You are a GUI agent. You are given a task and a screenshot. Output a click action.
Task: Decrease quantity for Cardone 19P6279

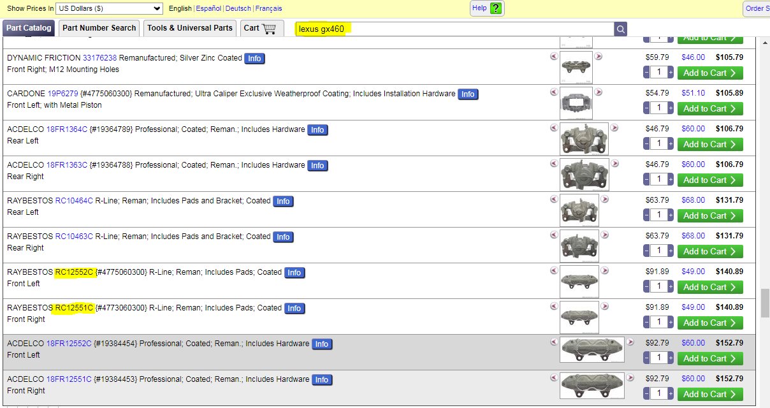click(x=647, y=108)
